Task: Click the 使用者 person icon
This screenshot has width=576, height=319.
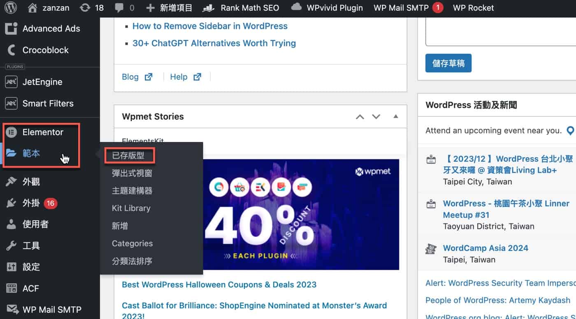Action: [x=11, y=224]
